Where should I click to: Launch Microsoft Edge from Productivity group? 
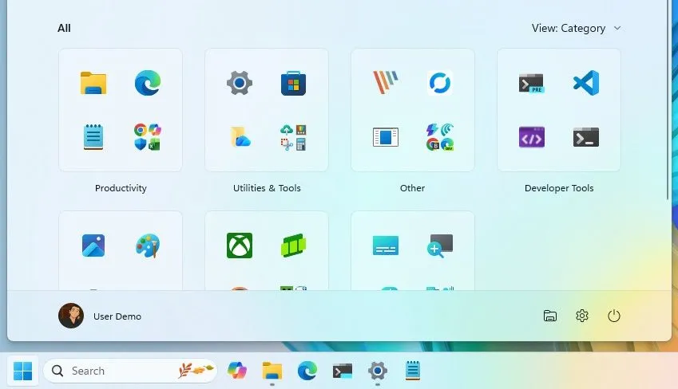click(x=148, y=83)
